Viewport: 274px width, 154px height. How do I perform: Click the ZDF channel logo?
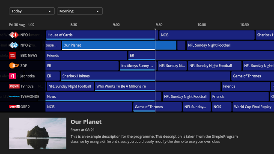[14, 65]
